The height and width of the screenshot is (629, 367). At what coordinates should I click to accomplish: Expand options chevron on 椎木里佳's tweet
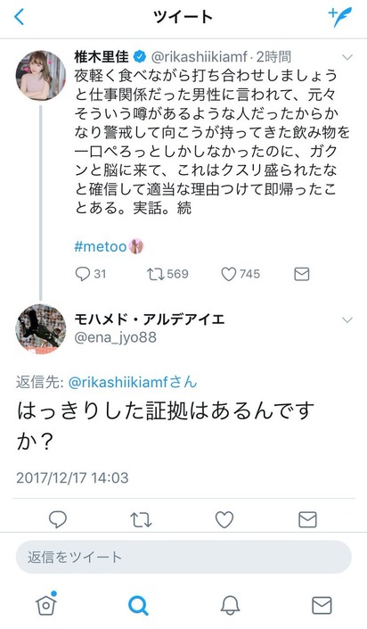(x=347, y=57)
